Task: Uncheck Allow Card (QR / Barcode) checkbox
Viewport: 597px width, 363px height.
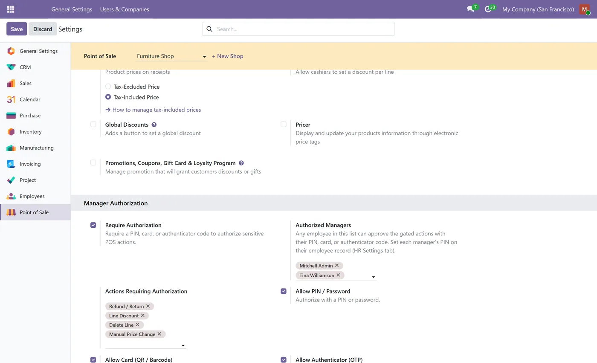Action: coord(93,360)
